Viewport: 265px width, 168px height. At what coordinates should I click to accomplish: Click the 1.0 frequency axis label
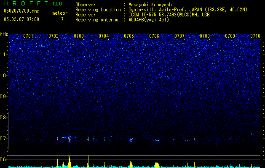(x=3, y=76)
